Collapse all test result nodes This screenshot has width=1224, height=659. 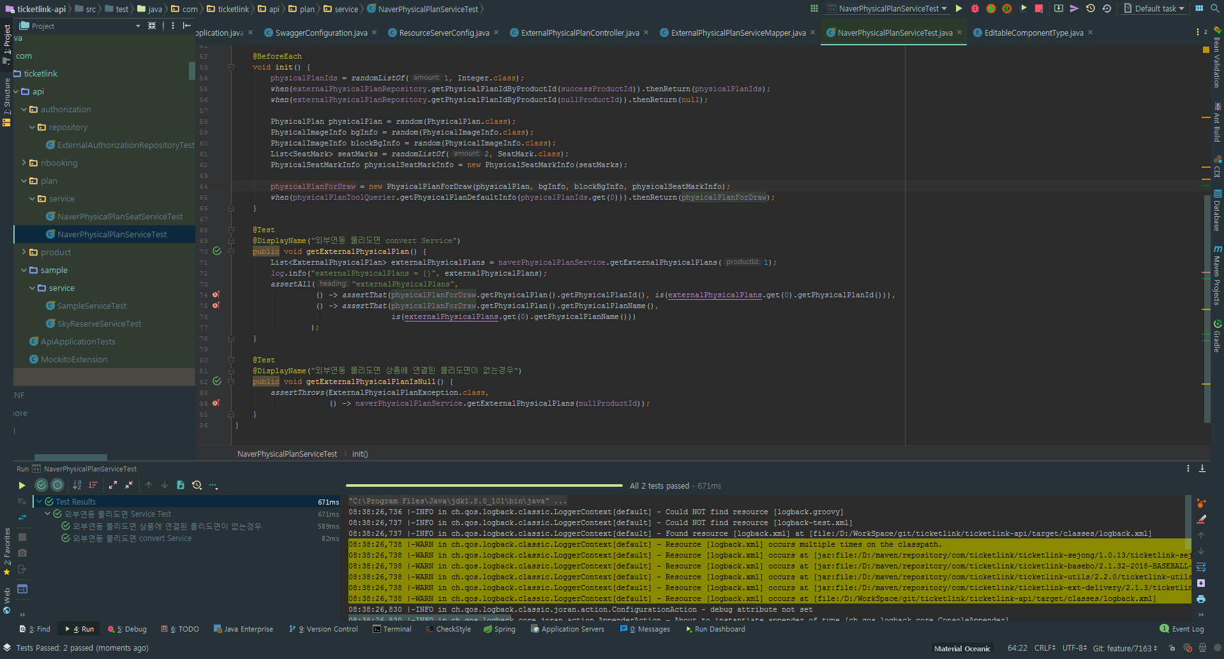pos(129,485)
